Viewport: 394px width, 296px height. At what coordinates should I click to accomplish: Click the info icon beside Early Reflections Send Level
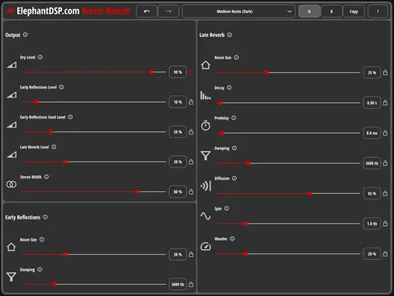click(71, 117)
